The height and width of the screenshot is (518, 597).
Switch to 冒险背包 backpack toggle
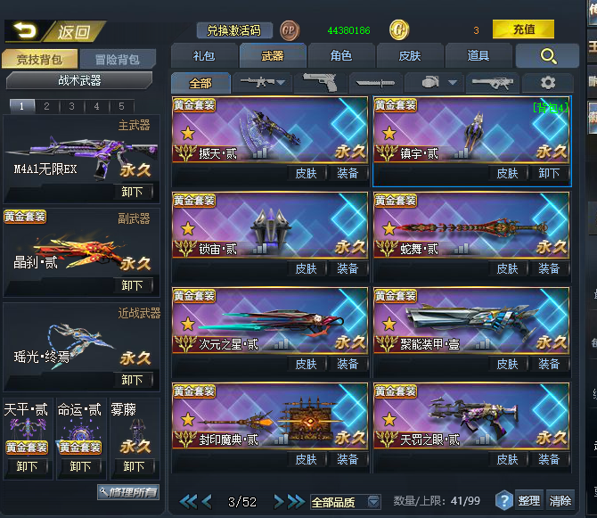coord(118,60)
